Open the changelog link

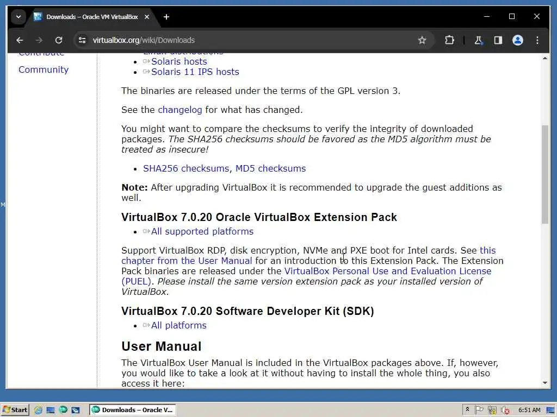pos(180,110)
